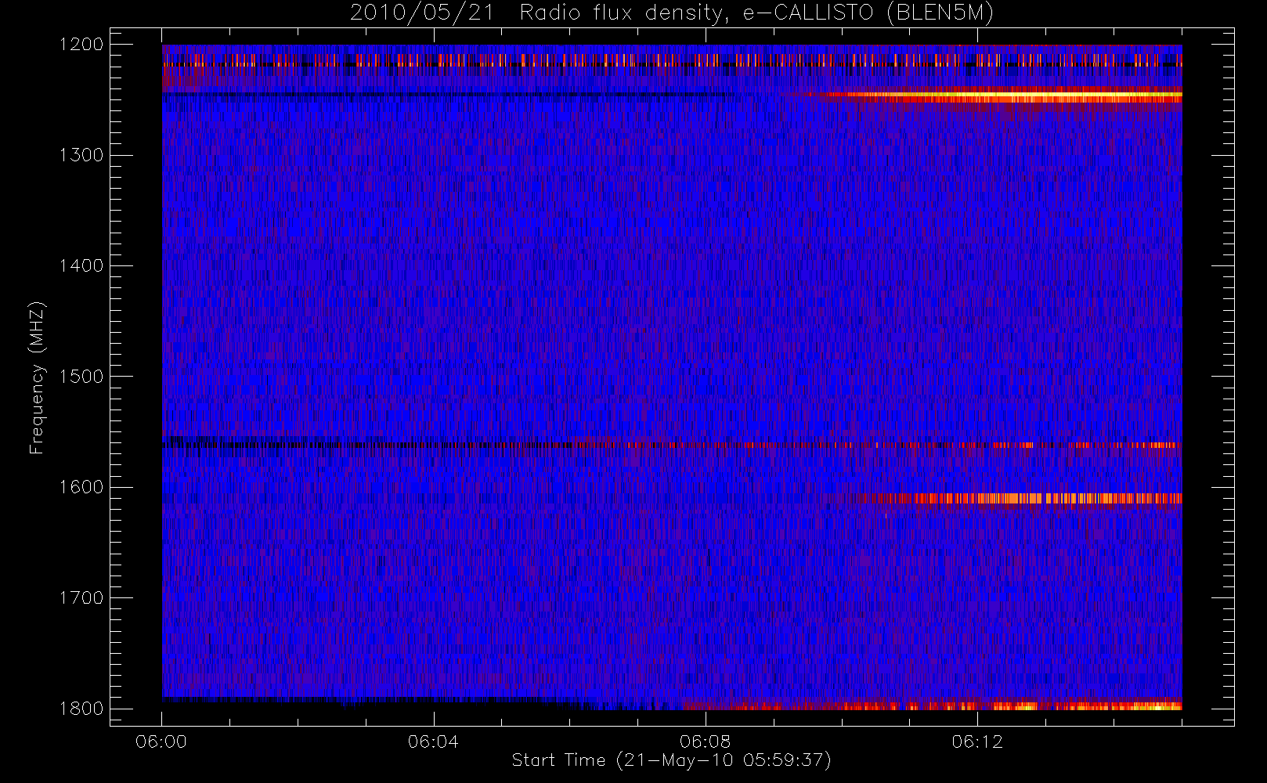This screenshot has width=1267, height=783.
Task: Click the 1700 frequency tick label
Action: pyautogui.click(x=81, y=597)
